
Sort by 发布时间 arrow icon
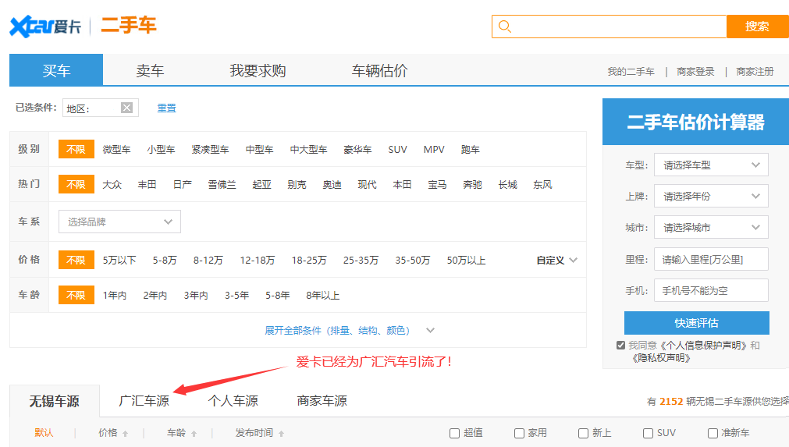coord(281,434)
